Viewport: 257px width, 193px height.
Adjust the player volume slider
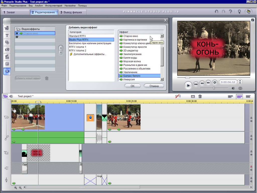point(214,88)
